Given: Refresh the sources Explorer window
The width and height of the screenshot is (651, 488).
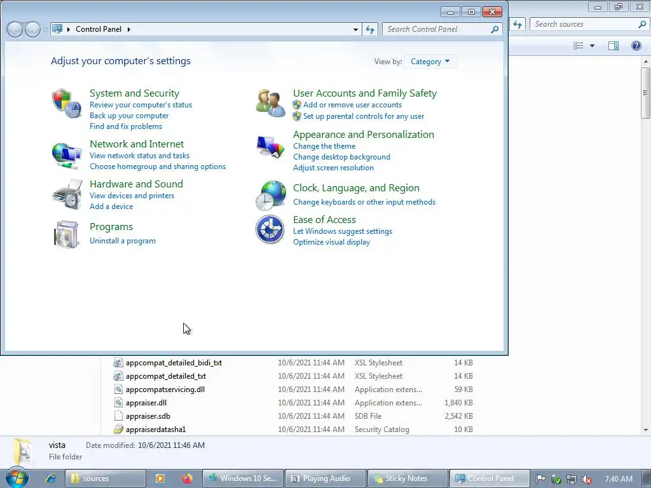Looking at the screenshot, I should [517, 25].
